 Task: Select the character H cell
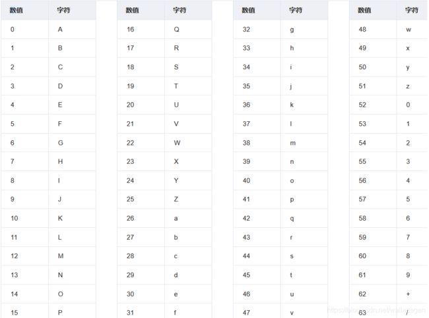point(72,161)
